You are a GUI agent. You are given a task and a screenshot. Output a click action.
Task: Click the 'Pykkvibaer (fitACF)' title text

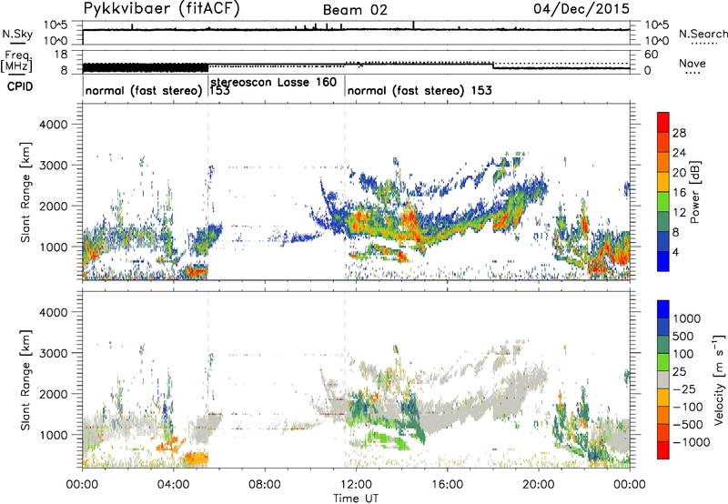(161, 9)
